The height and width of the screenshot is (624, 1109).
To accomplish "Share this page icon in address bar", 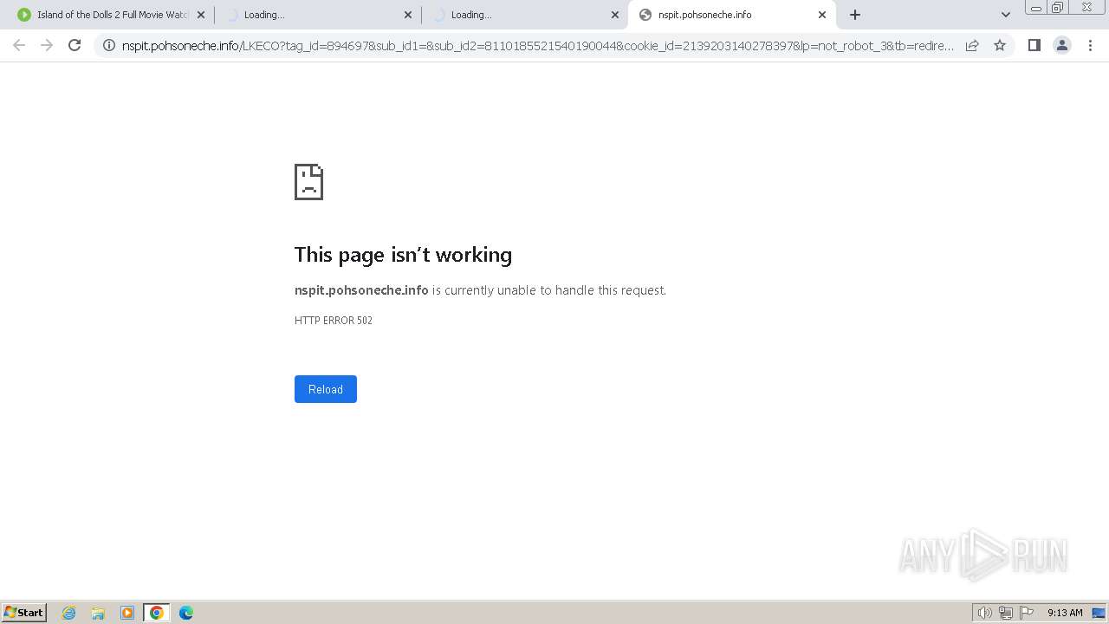I will (972, 45).
